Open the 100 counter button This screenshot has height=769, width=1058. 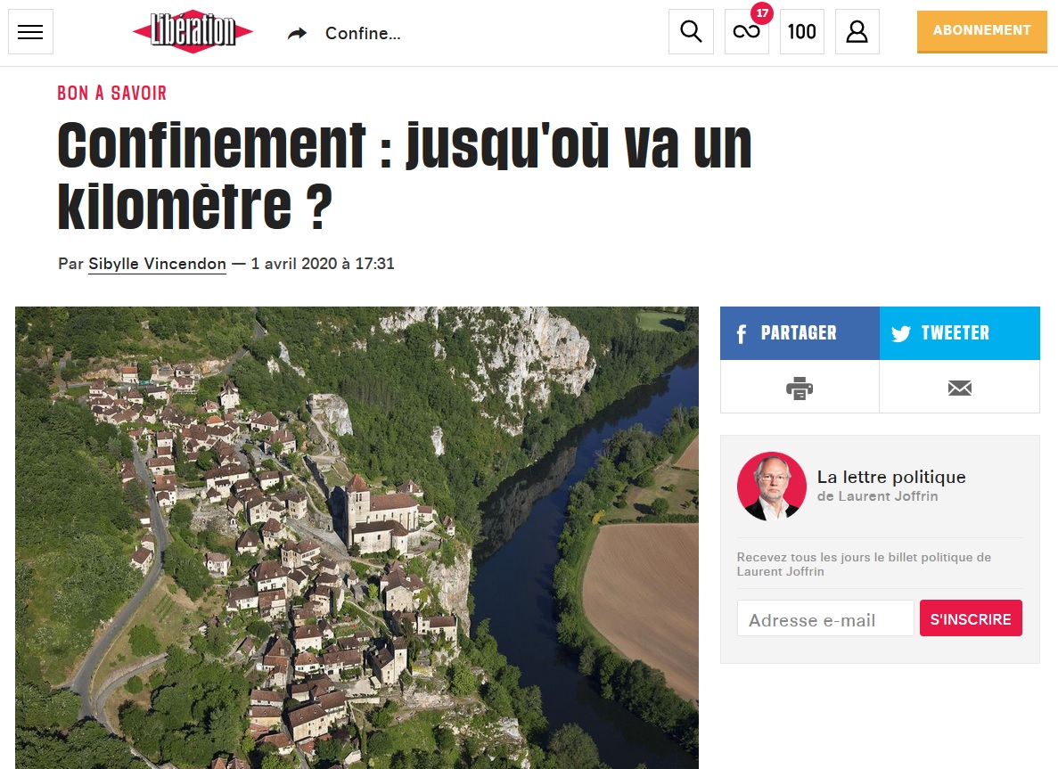coord(801,32)
